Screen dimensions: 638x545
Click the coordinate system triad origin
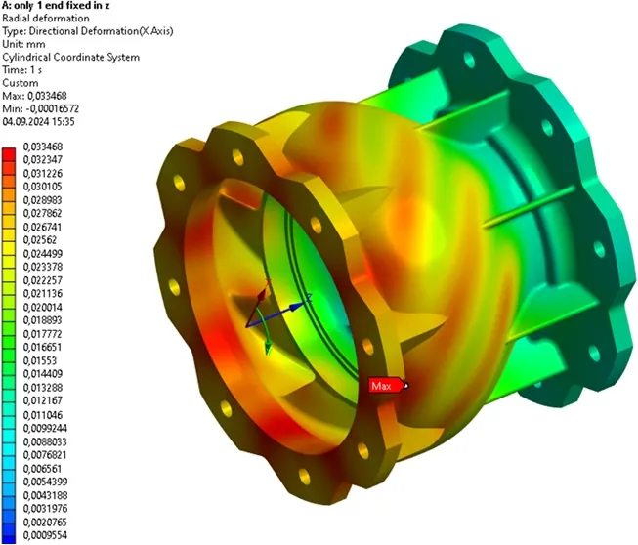[247, 325]
